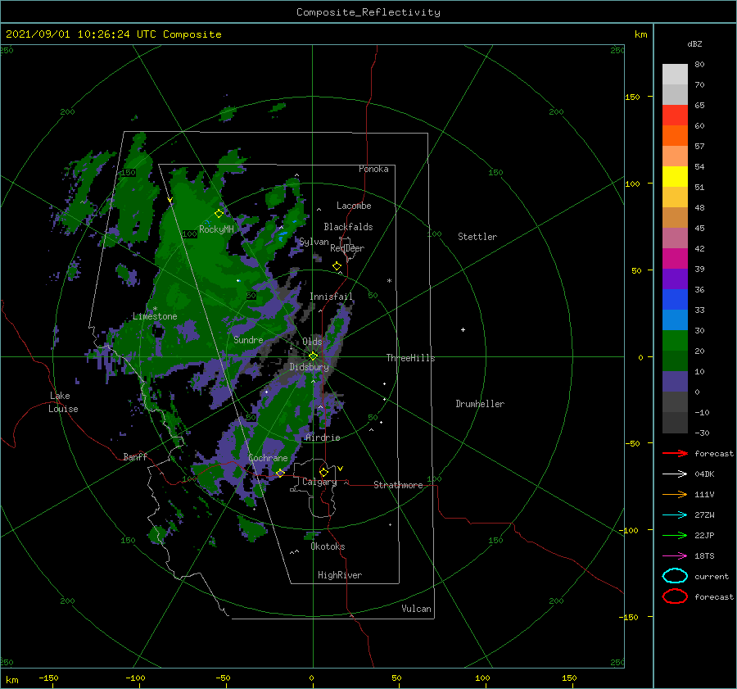
Task: Click the Blackfalds city label
Action: click(348, 227)
